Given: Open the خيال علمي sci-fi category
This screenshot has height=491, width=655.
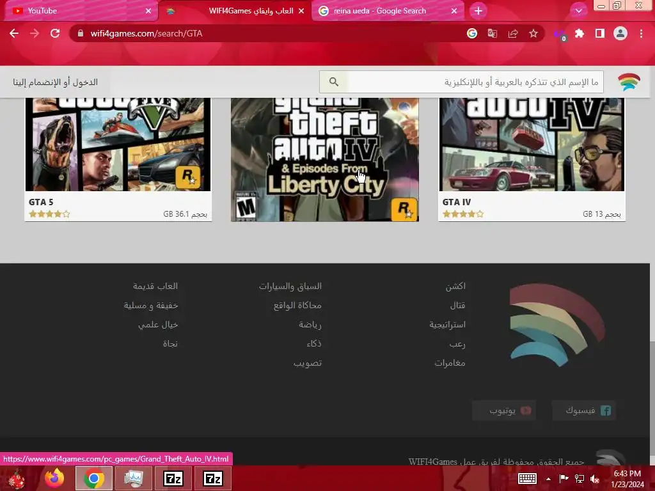Looking at the screenshot, I should pos(158,324).
